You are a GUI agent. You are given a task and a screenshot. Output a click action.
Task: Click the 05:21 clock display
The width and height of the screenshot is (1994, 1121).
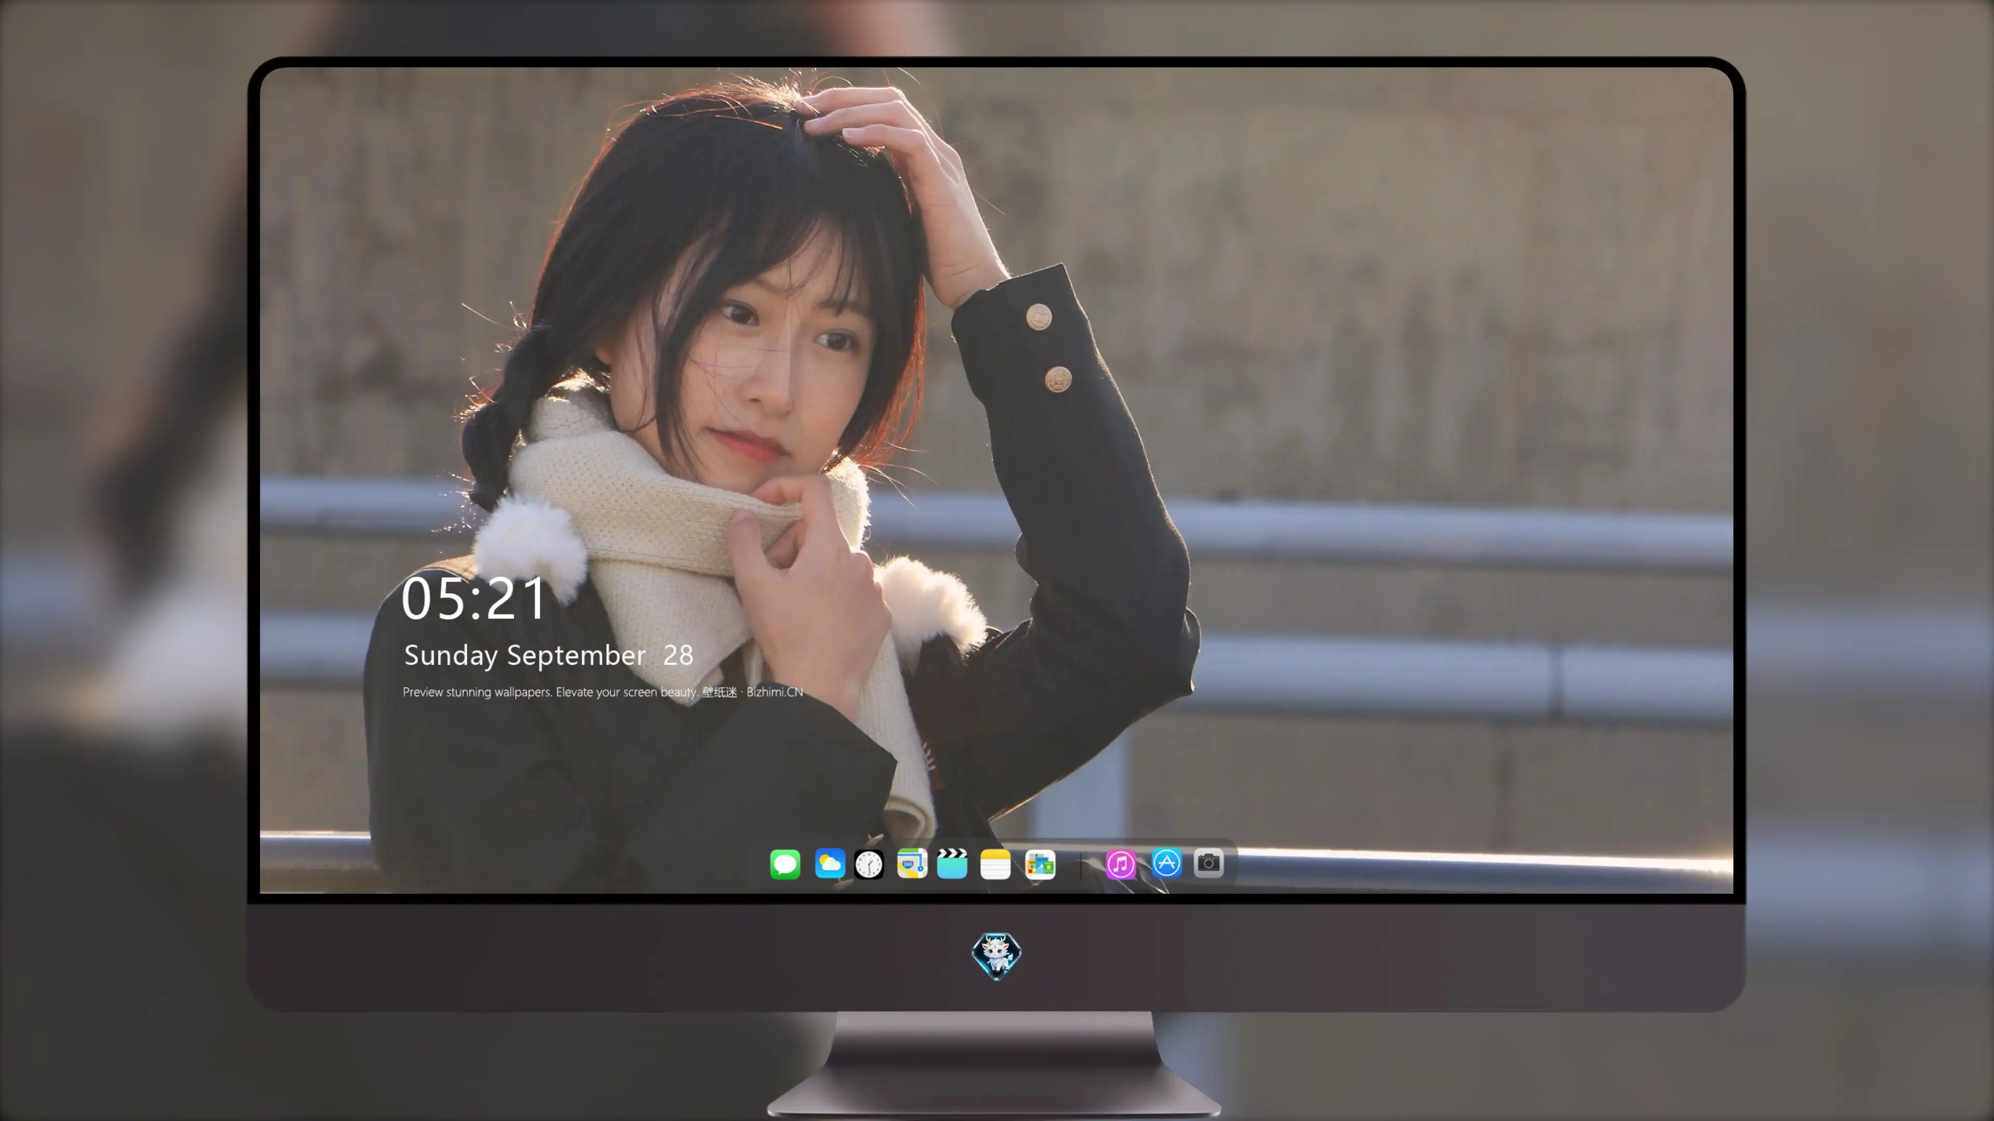click(474, 599)
